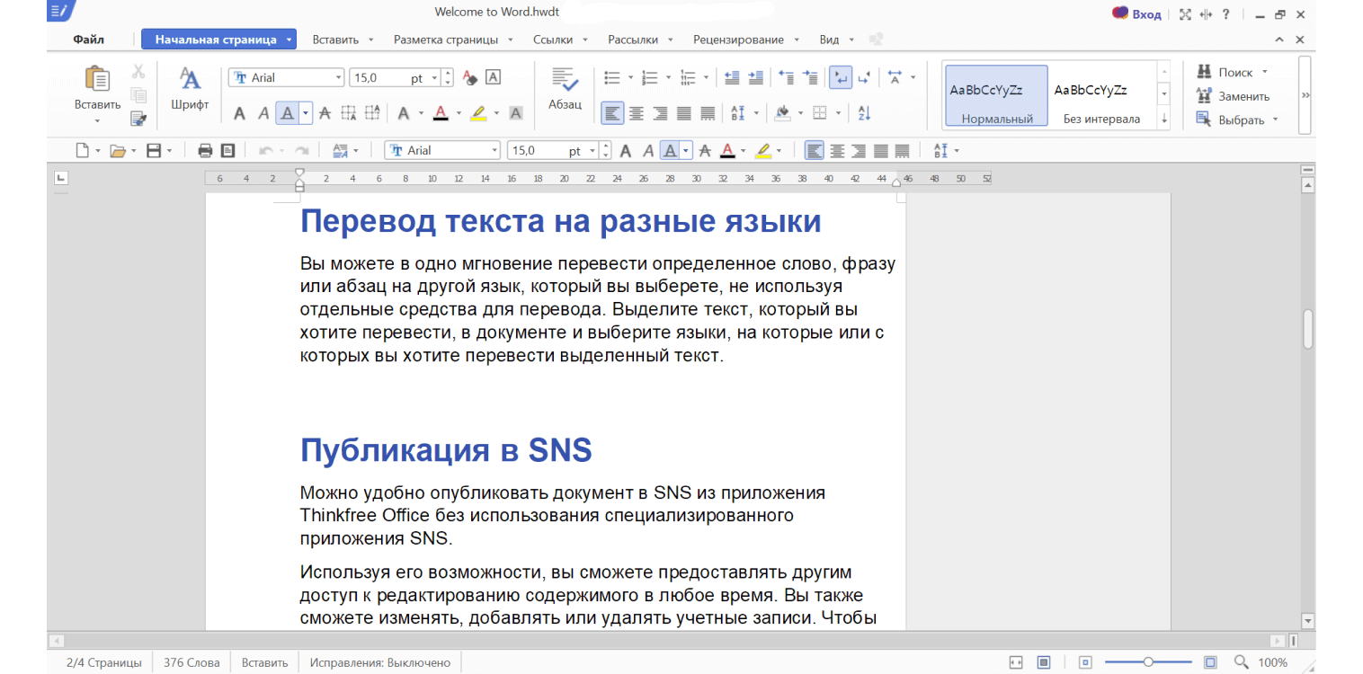Click the scissors Cut icon
The height and width of the screenshot is (674, 1363).
click(138, 71)
